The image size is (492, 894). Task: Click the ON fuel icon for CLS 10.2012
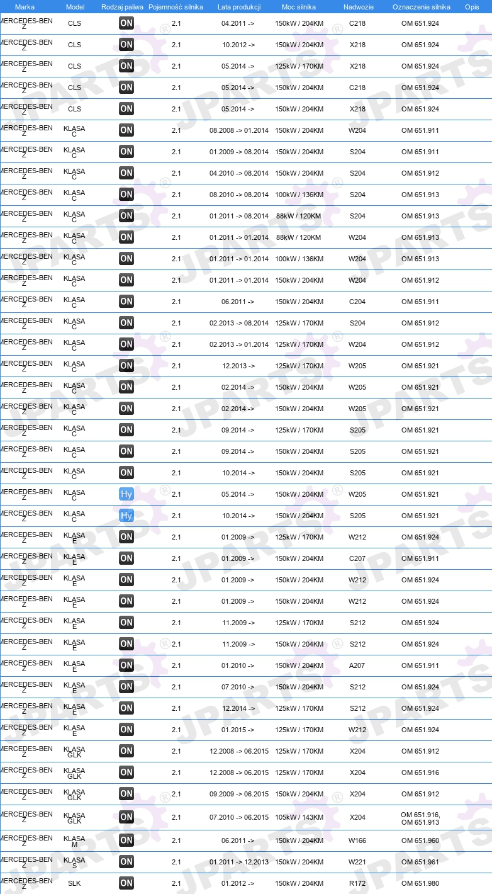coord(126,45)
